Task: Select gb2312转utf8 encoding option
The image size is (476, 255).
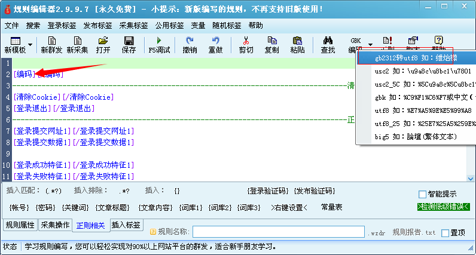Action: 416,58
